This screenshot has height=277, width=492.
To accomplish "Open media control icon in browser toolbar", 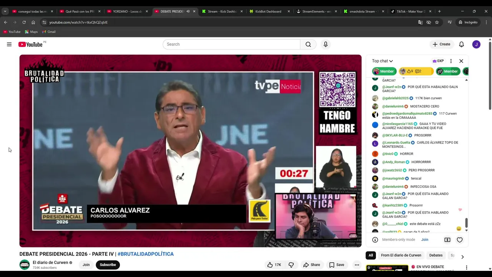I will pos(450,22).
